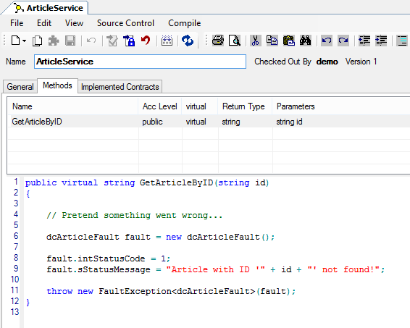
Task: Select the Methods tab
Action: 57,85
